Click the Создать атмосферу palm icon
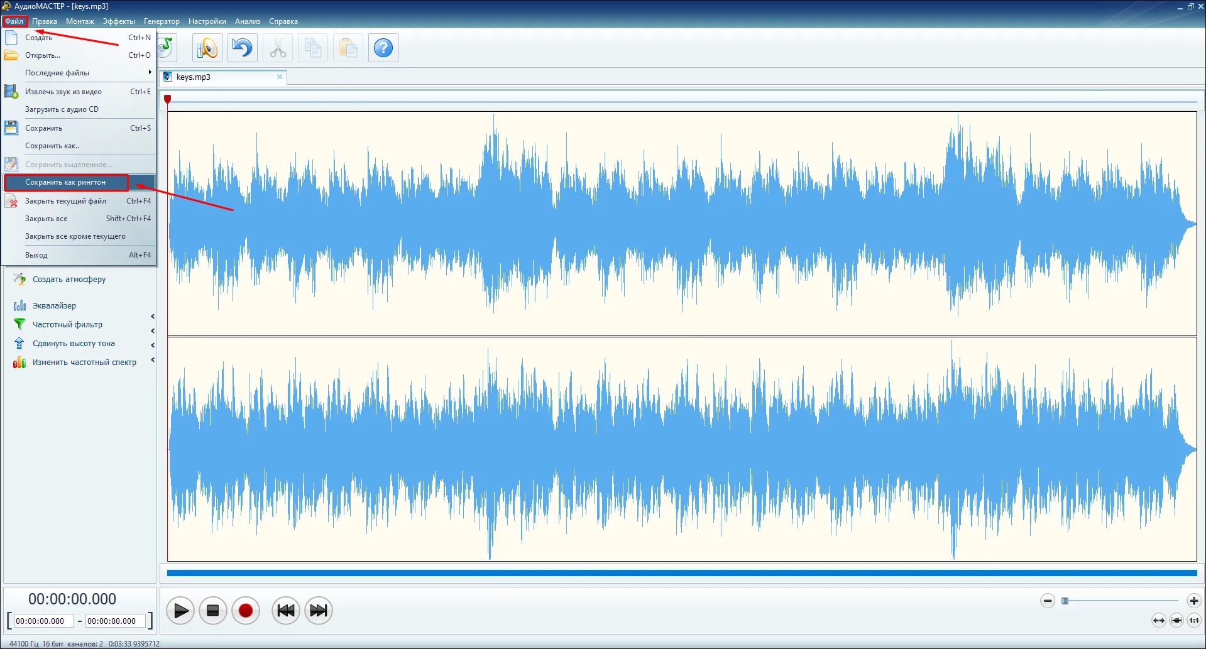Screen dimensions: 1206x649 [x=19, y=280]
